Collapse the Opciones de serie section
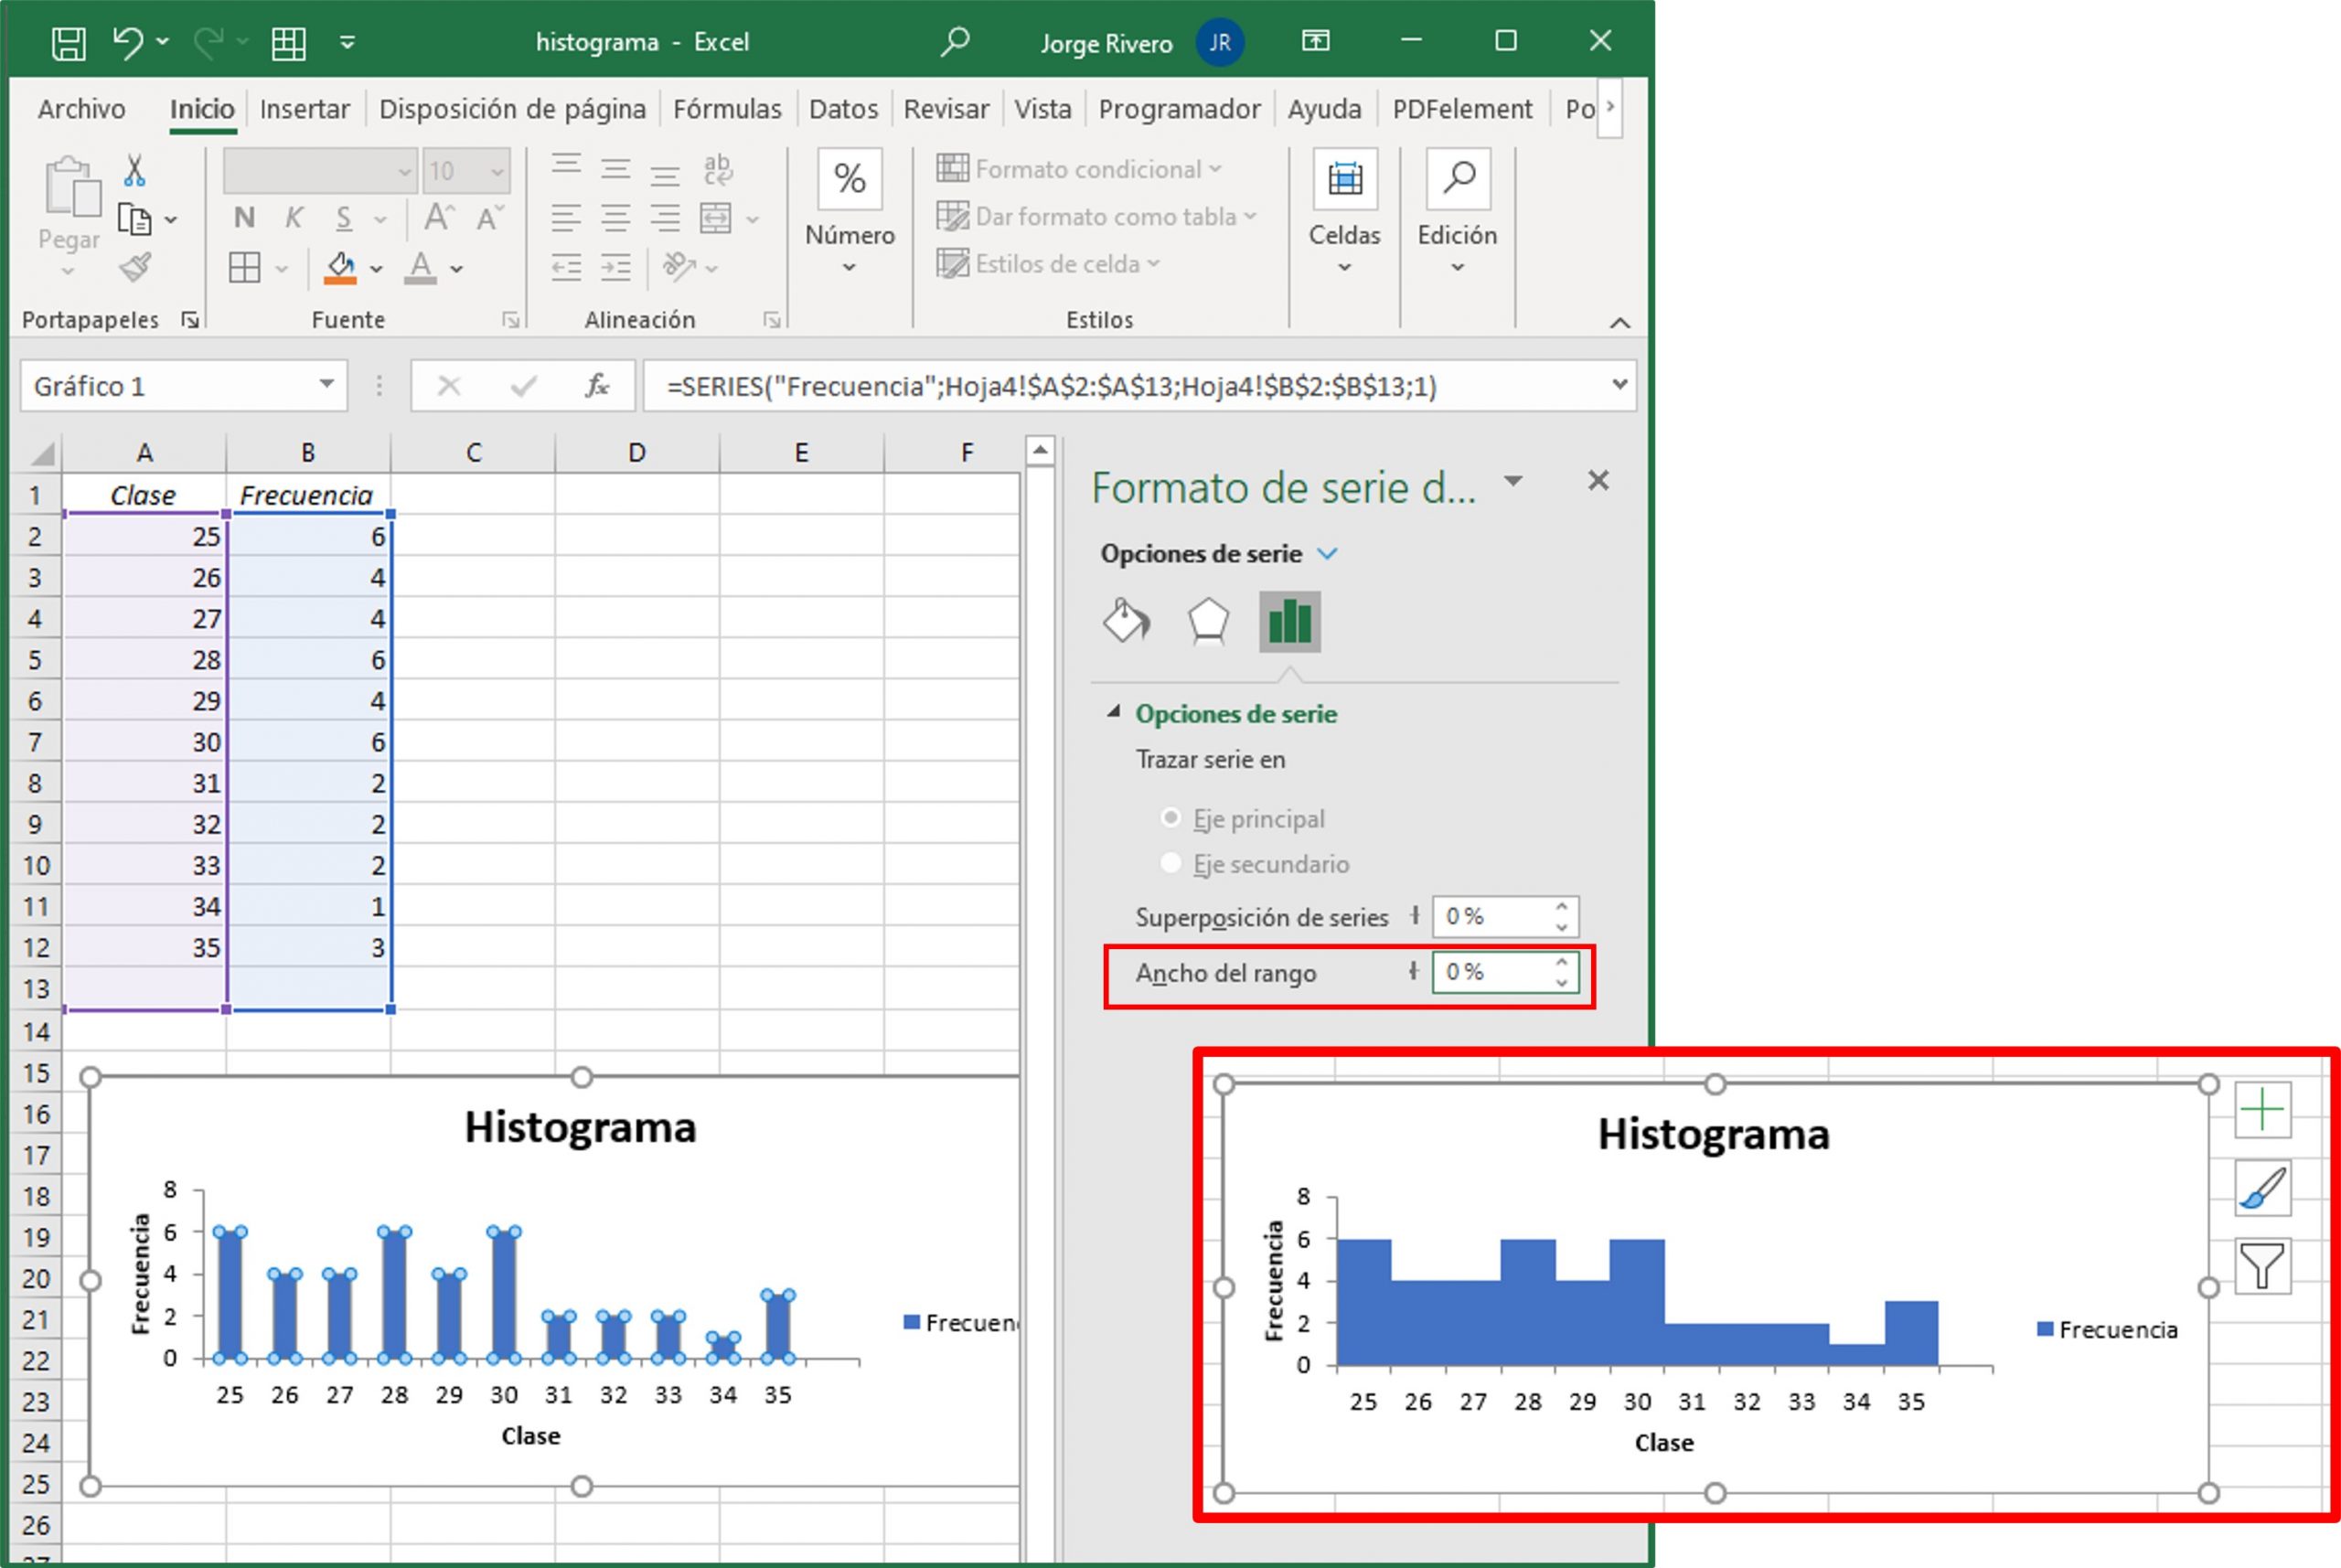 [x=1112, y=713]
